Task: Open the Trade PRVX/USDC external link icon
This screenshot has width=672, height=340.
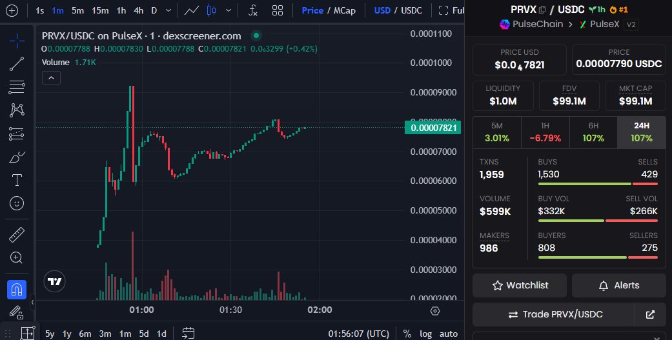Action: tap(649, 314)
